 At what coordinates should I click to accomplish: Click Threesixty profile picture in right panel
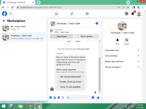tap(122, 26)
